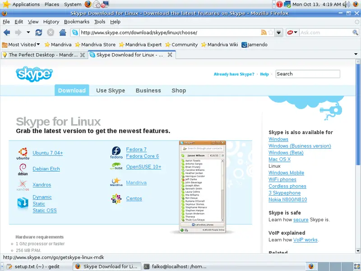Reload the current page
The width and height of the screenshot is (361, 271).
tap(39, 33)
